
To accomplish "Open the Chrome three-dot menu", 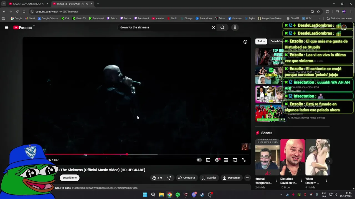I will point(351,12).
